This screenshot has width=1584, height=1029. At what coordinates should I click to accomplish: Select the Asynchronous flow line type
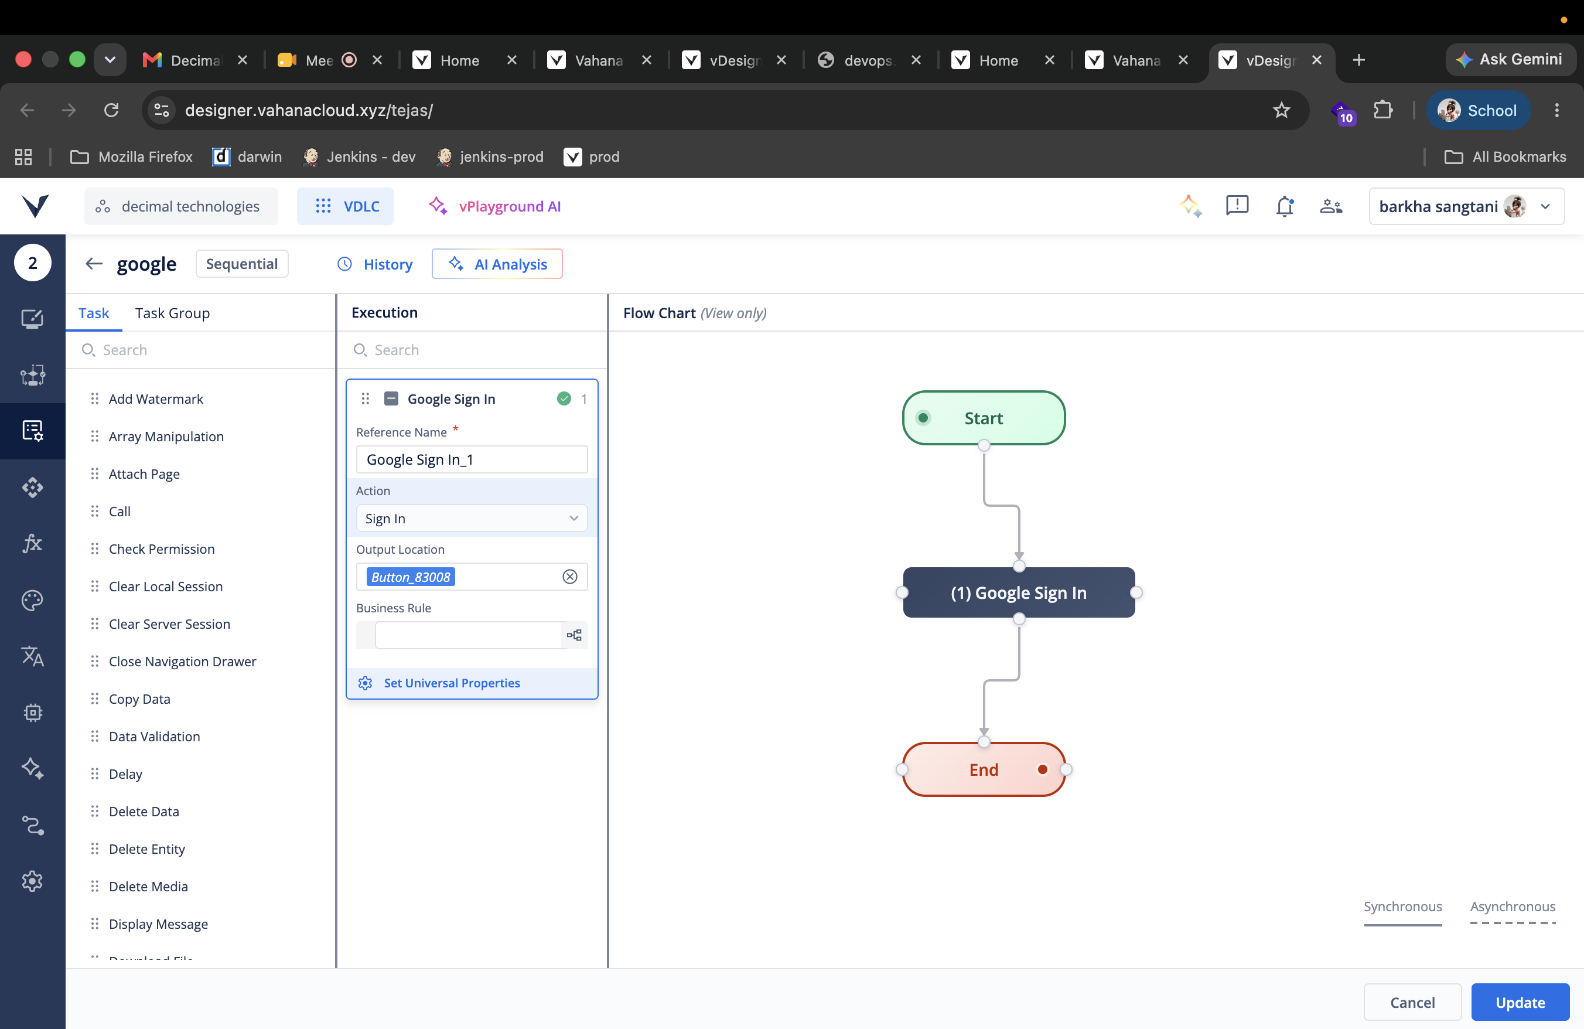tap(1512, 907)
